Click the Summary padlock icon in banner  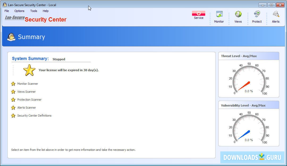point(11,37)
